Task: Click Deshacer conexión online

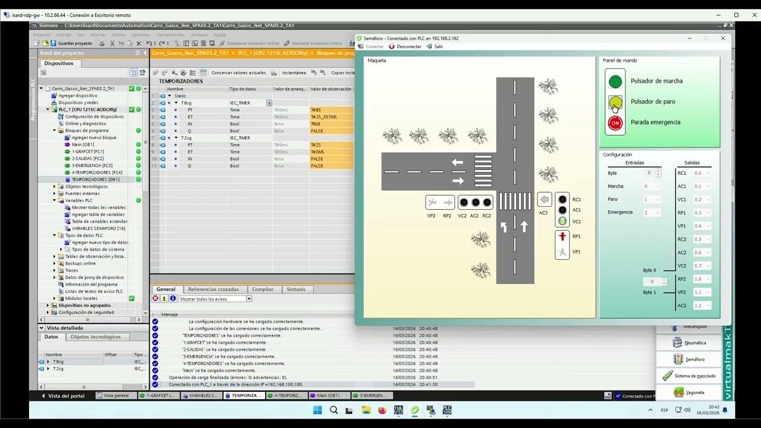Action: pyautogui.click(x=313, y=43)
